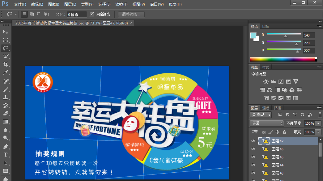The width and height of the screenshot is (323, 181).
Task: Hide layer 图层 47
Action: tap(253, 141)
